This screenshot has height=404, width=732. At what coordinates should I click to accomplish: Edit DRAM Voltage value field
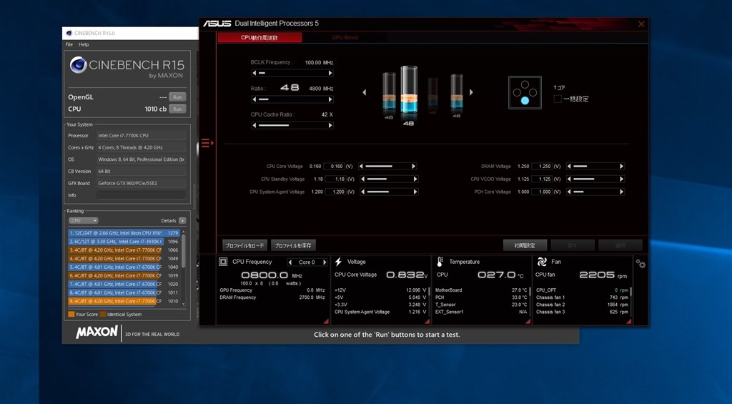(542, 167)
